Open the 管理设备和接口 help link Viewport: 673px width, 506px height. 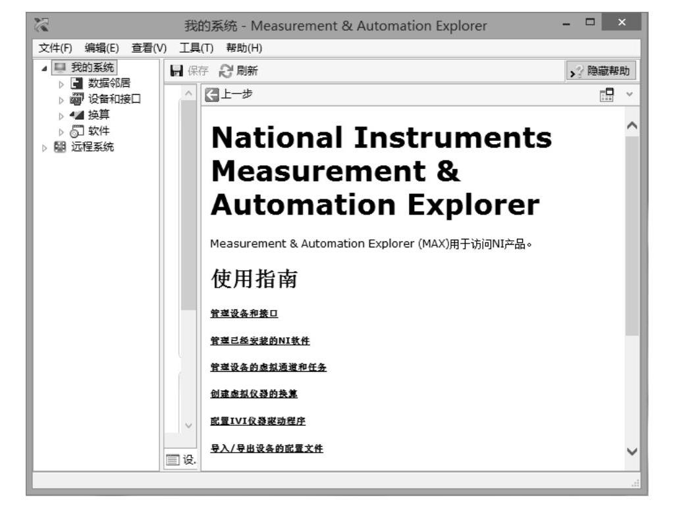click(x=244, y=313)
